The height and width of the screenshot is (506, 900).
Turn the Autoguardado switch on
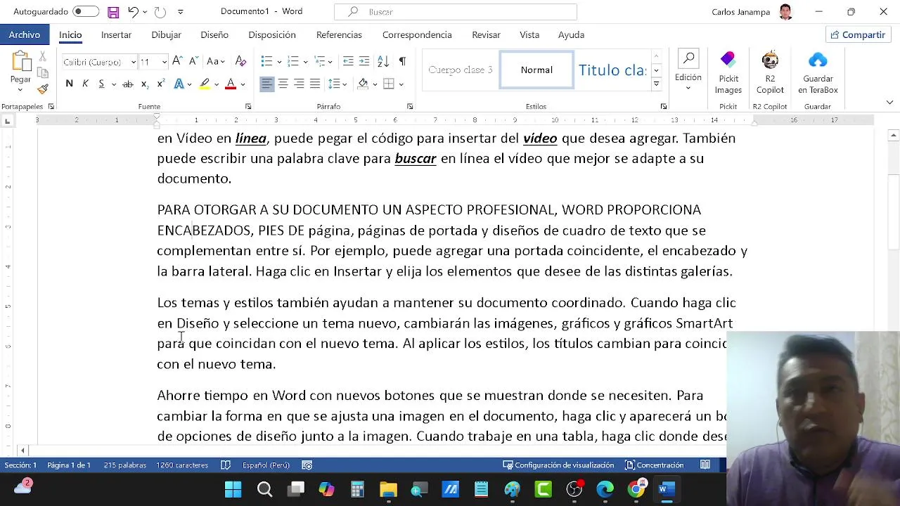click(86, 11)
